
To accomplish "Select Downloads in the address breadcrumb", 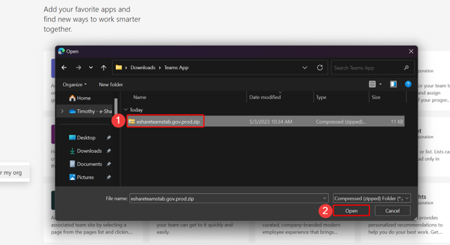I will tap(142, 68).
